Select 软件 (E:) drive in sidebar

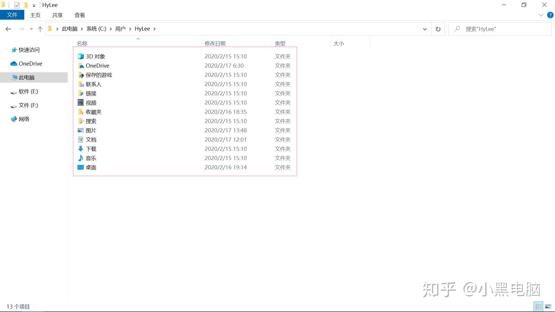click(x=28, y=92)
